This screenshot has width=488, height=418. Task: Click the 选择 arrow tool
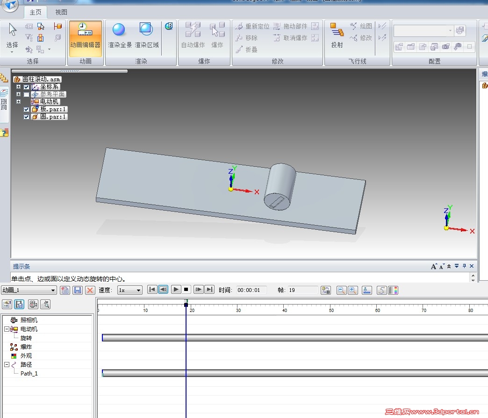tap(12, 35)
